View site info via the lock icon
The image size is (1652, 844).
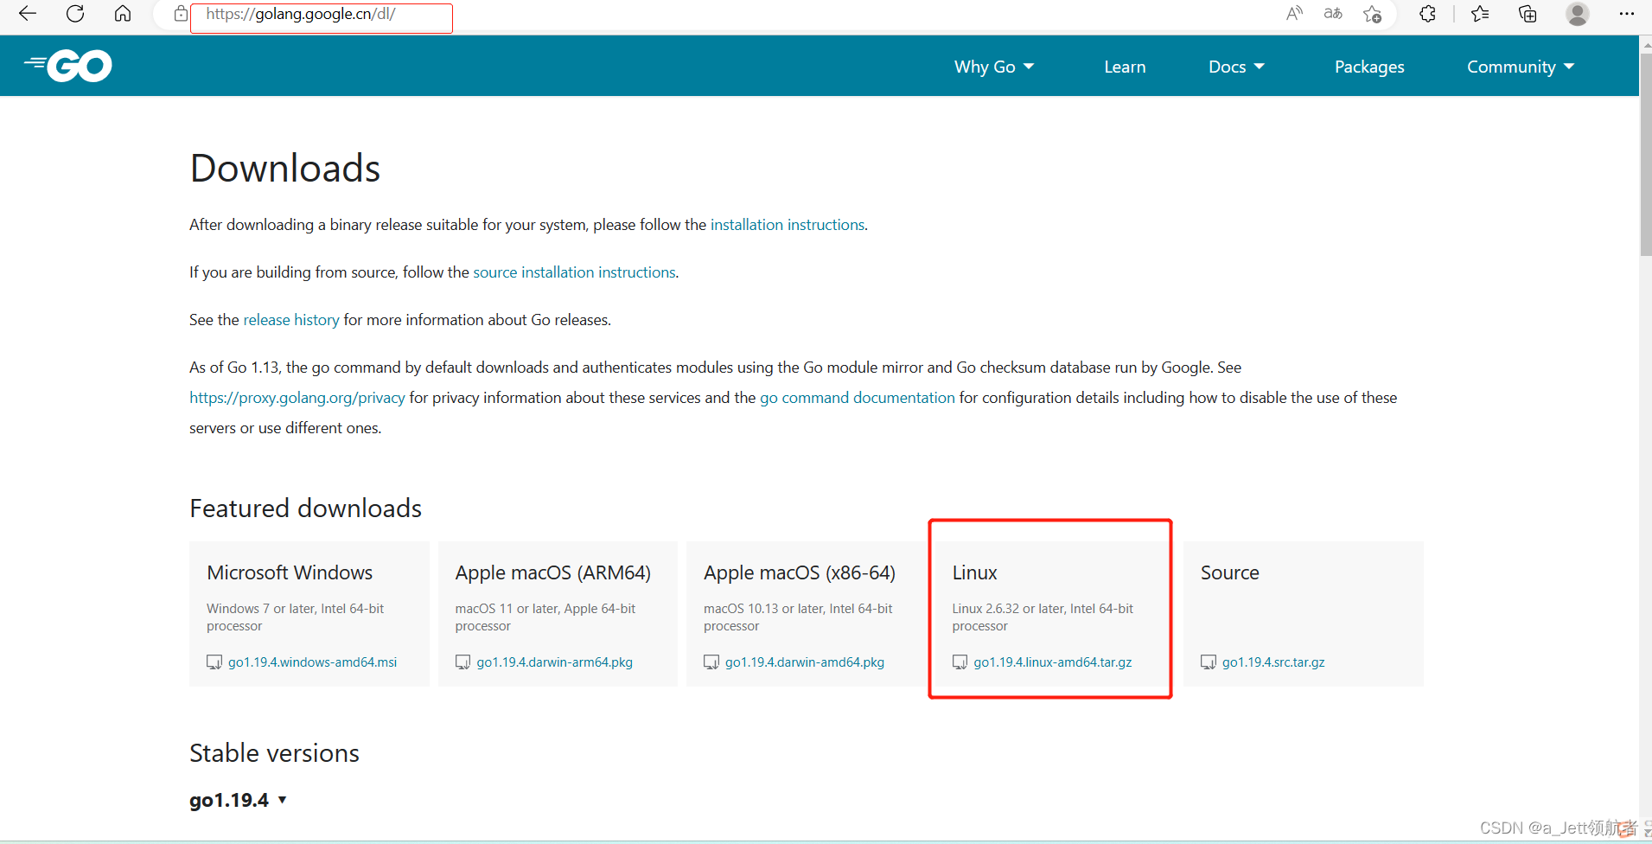click(181, 13)
